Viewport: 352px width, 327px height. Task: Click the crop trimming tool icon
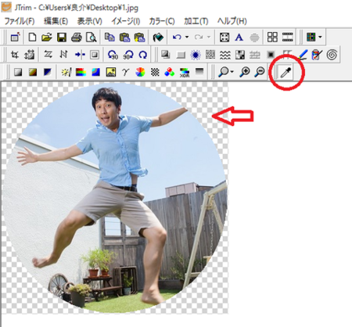15,55
